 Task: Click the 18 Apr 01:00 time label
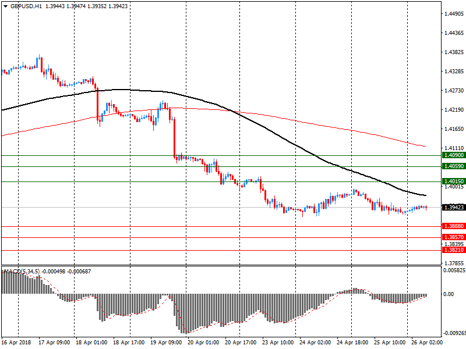coord(91,342)
